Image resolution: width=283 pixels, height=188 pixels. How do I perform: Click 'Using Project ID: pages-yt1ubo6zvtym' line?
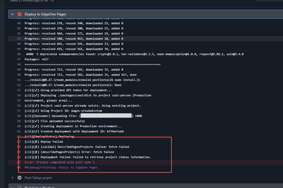point(63,111)
